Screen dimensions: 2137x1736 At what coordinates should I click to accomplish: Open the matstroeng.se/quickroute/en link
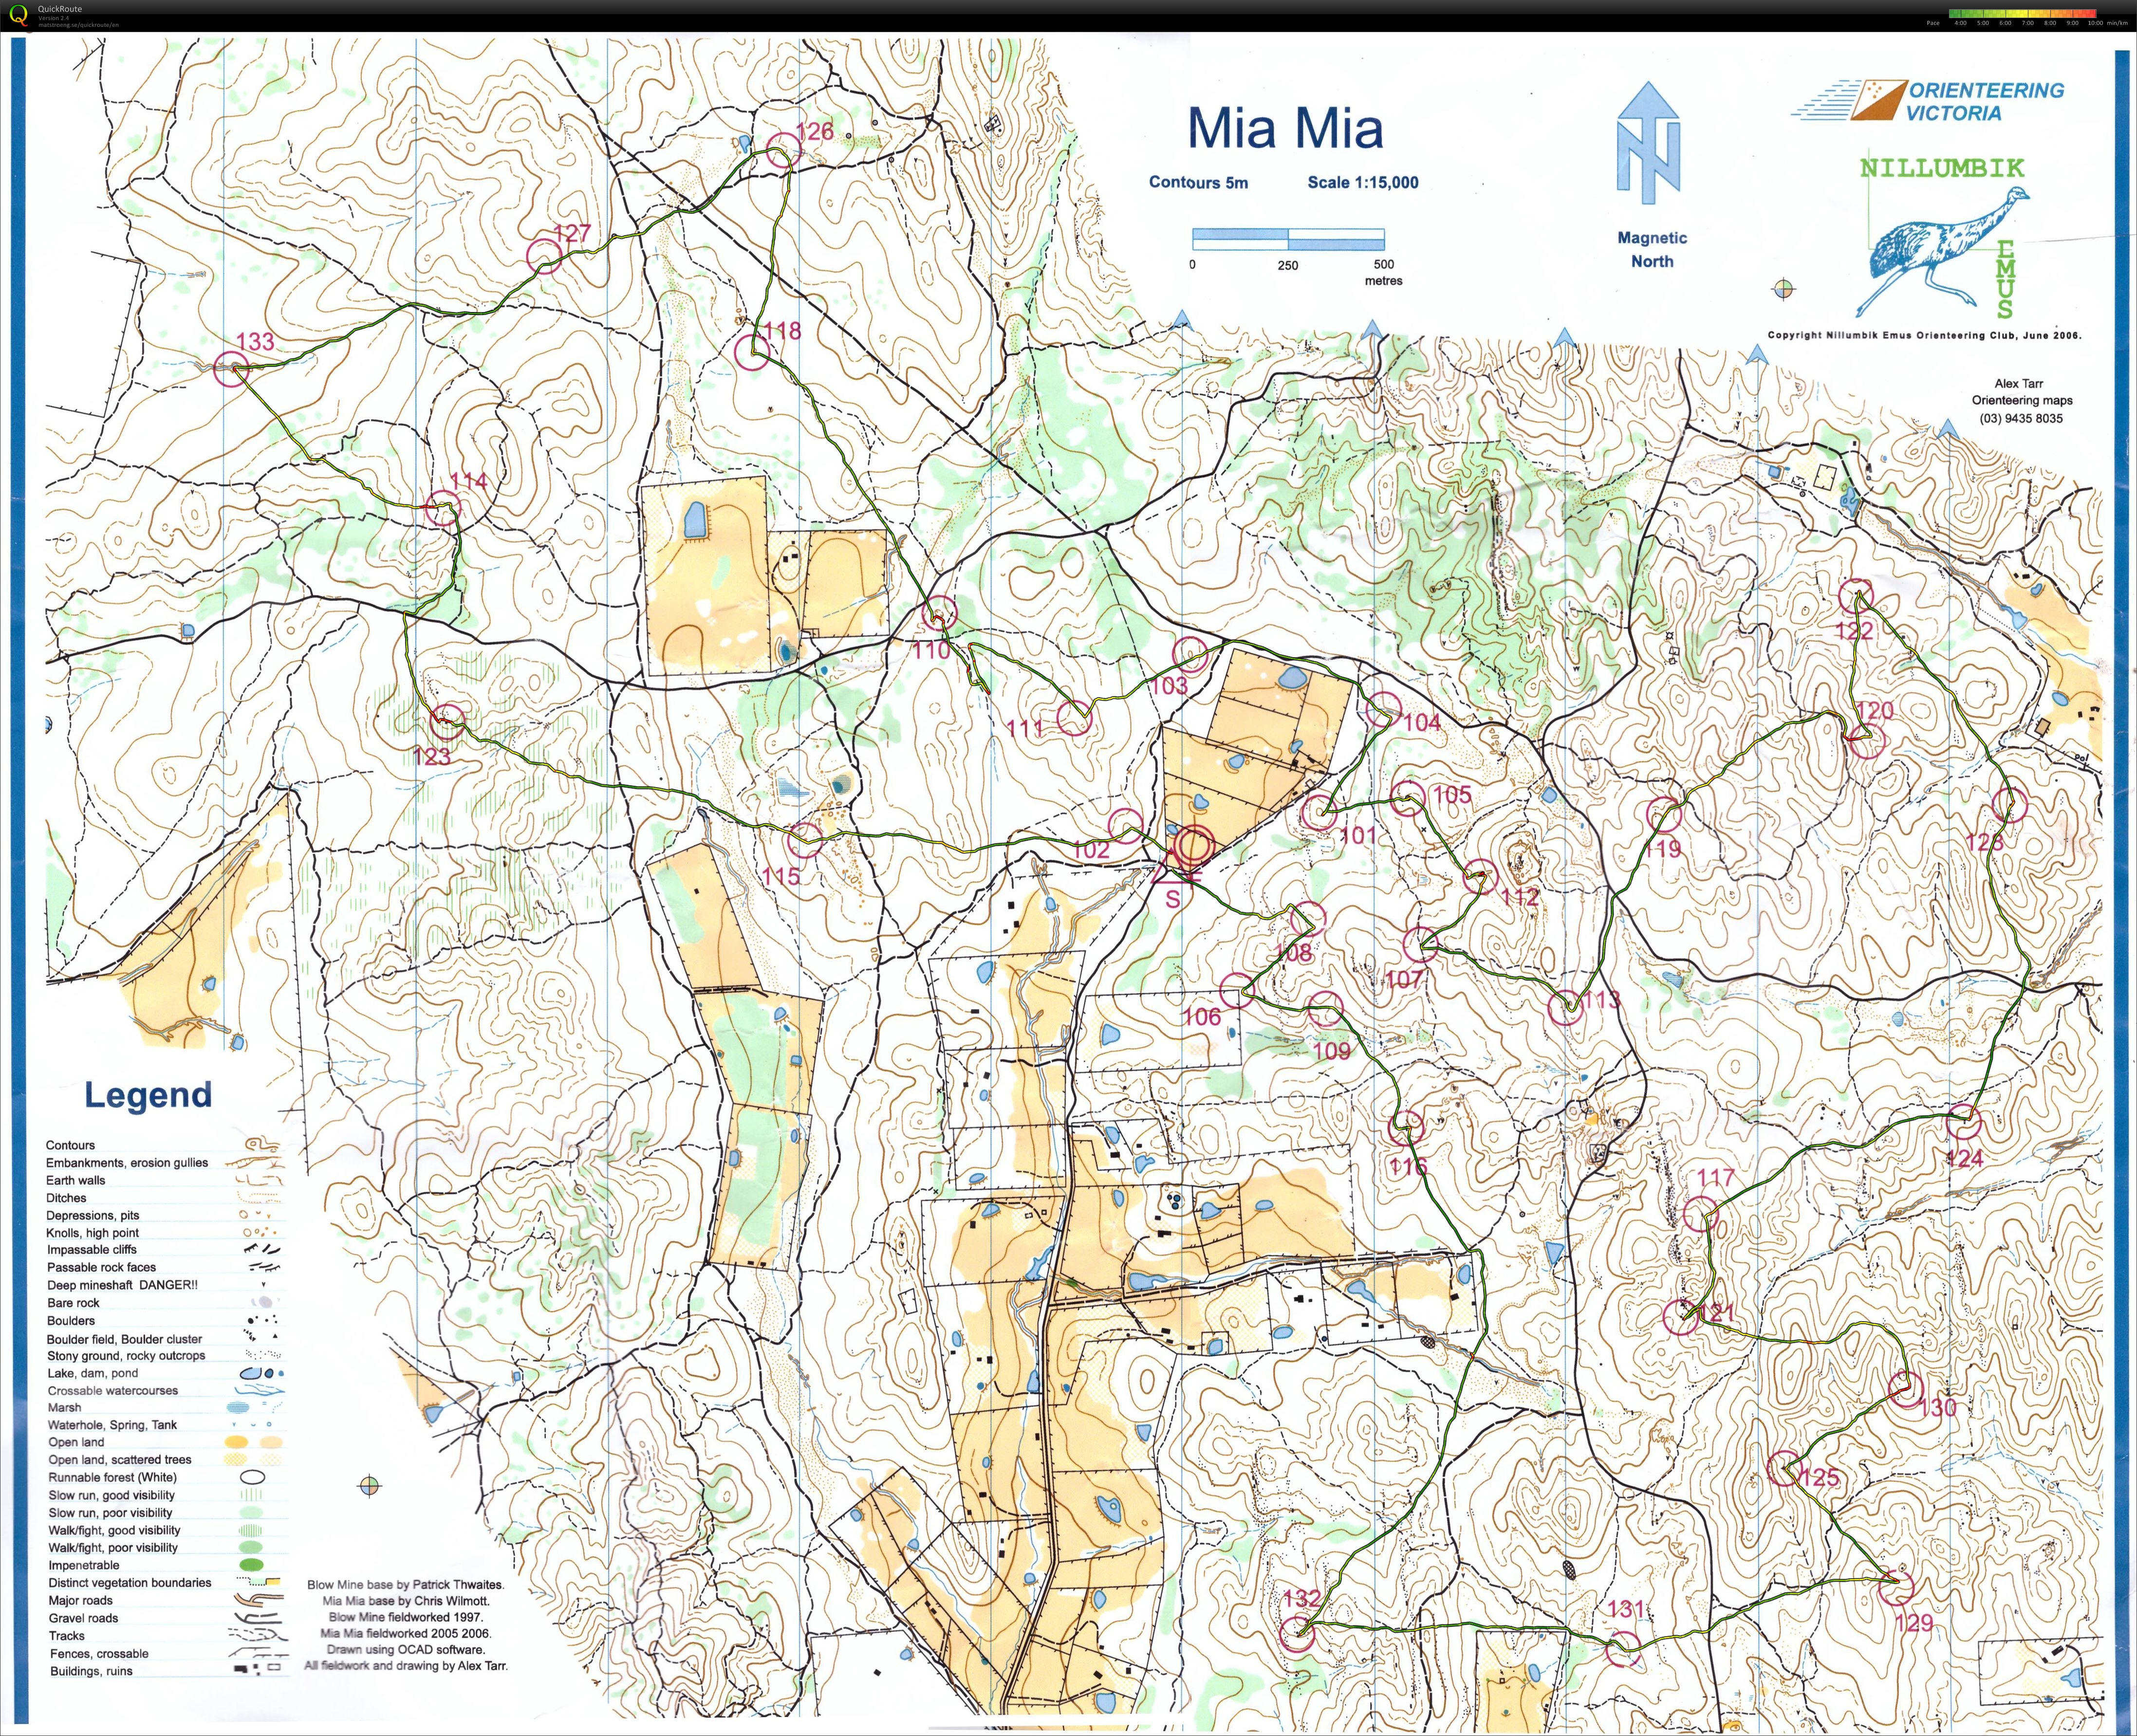[x=78, y=24]
